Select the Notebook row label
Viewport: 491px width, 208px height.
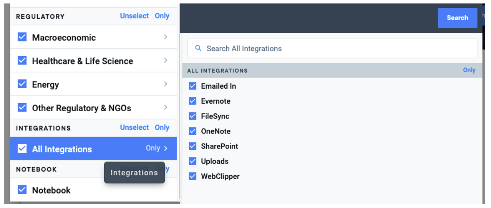pyautogui.click(x=51, y=190)
